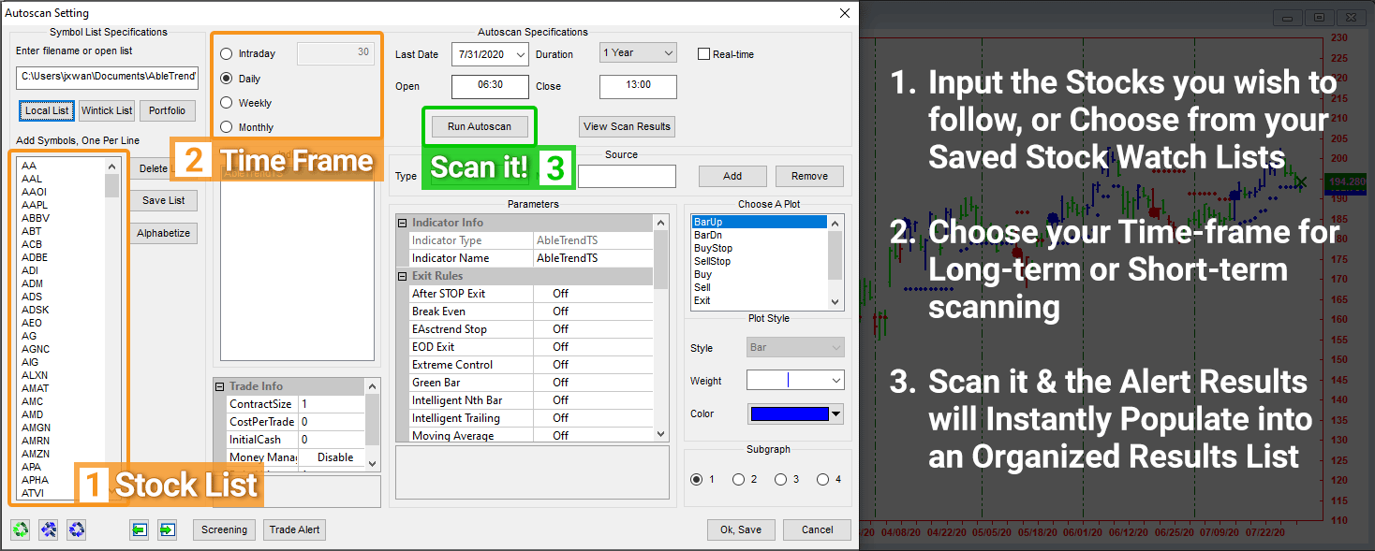Click the blue crossed tools icon
This screenshot has width=1375, height=551.
pos(49,529)
